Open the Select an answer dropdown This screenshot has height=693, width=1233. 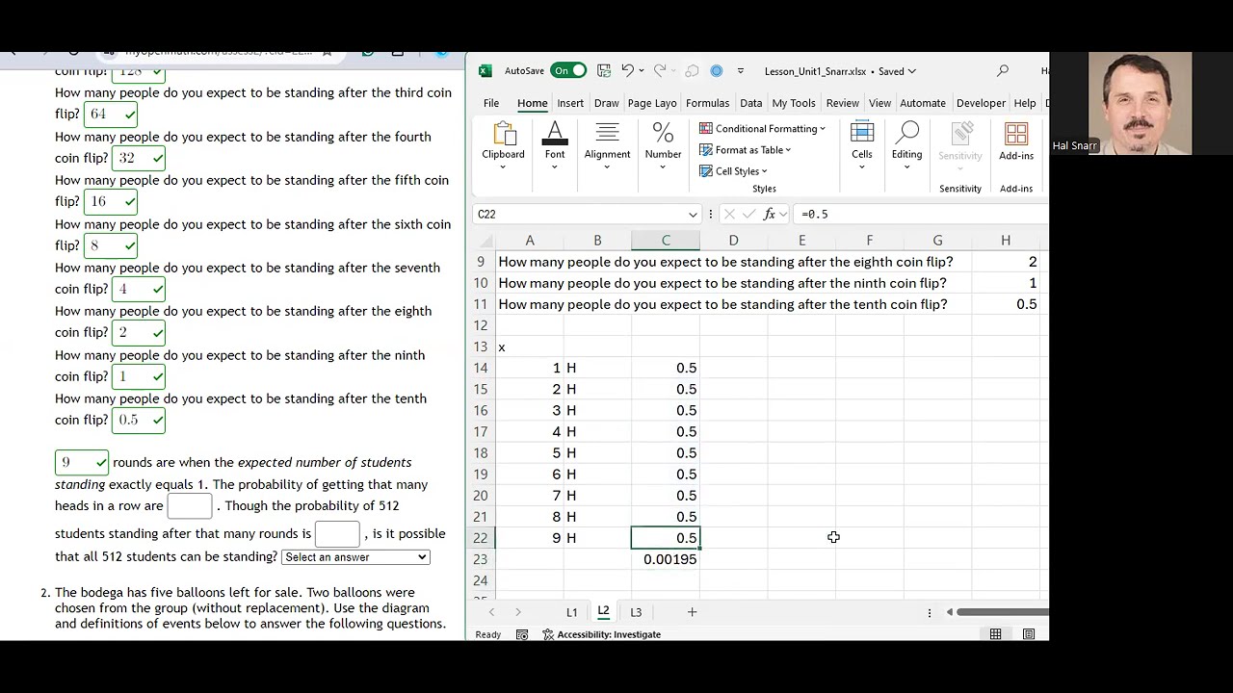pyautogui.click(x=354, y=557)
